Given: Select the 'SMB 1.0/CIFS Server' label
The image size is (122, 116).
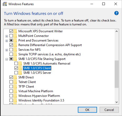Looking at the screenshot, I should pos(37,73).
